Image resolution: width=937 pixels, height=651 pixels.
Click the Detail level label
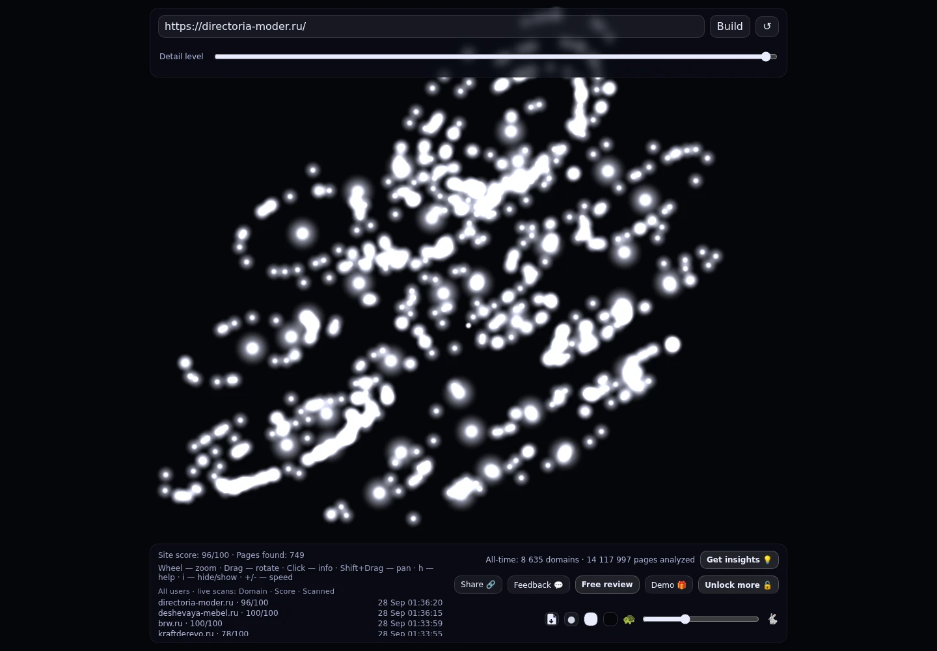182,57
